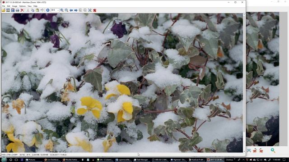Open the notification center icon
289x162 pixels.
click(x=284, y=160)
